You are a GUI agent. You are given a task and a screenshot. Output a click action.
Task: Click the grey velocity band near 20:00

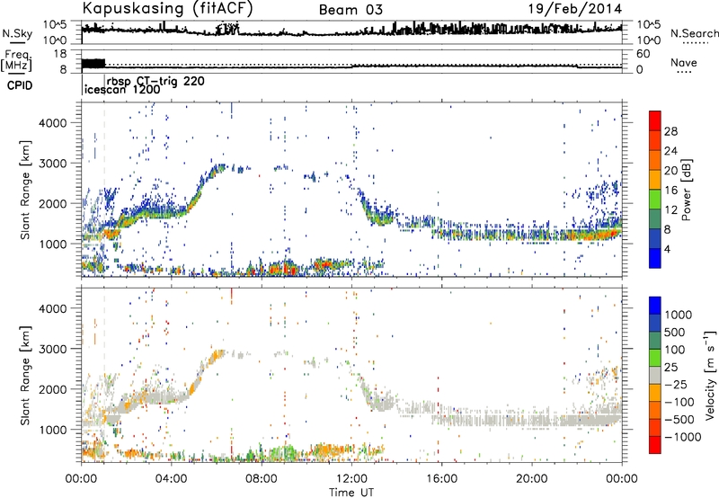click(532, 420)
